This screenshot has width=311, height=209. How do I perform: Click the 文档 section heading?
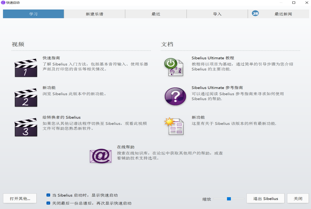tap(167, 44)
